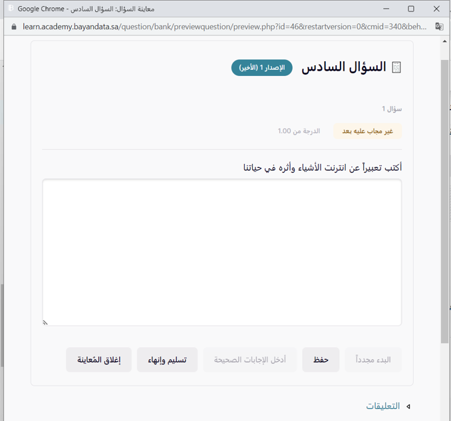
Task: Click the البدء مجدداً button
Action: click(x=373, y=360)
